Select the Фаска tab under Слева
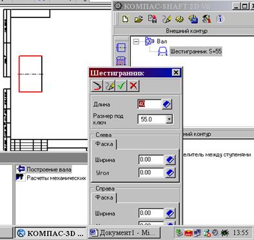 (104, 144)
